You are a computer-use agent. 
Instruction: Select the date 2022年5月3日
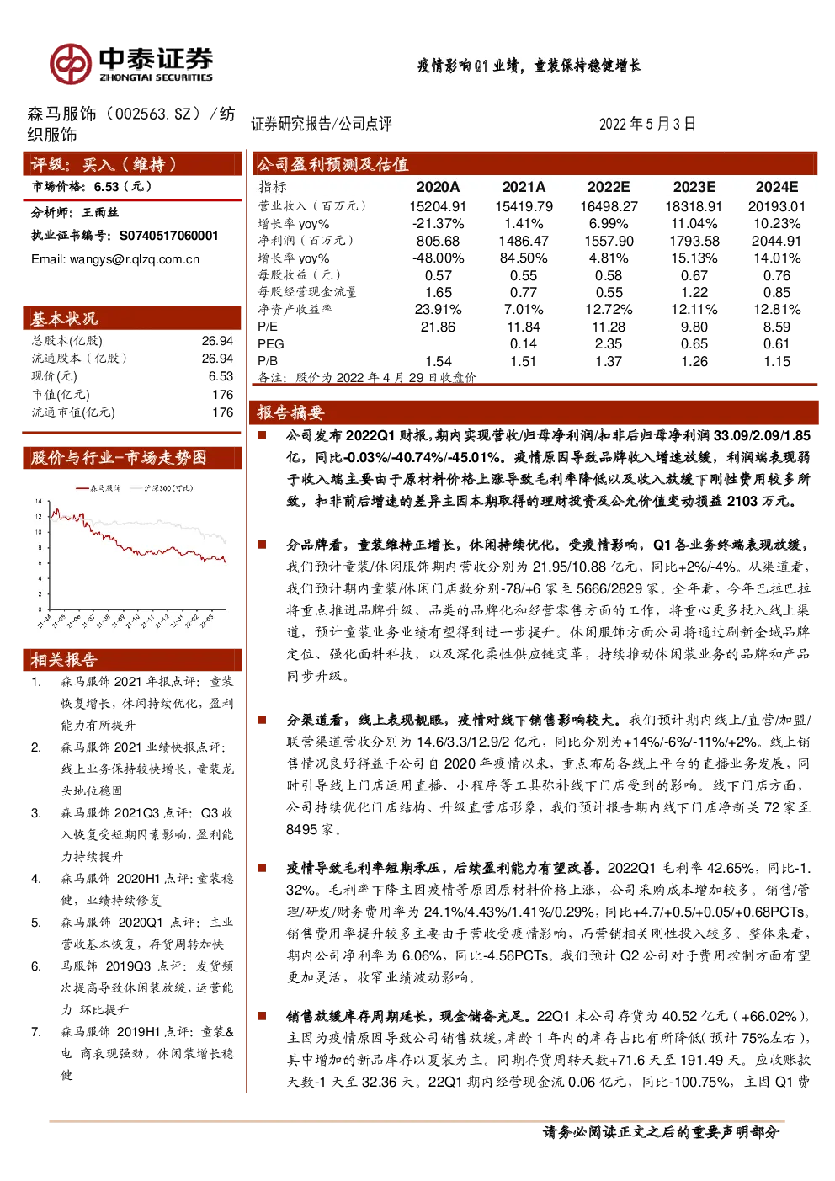click(x=647, y=124)
